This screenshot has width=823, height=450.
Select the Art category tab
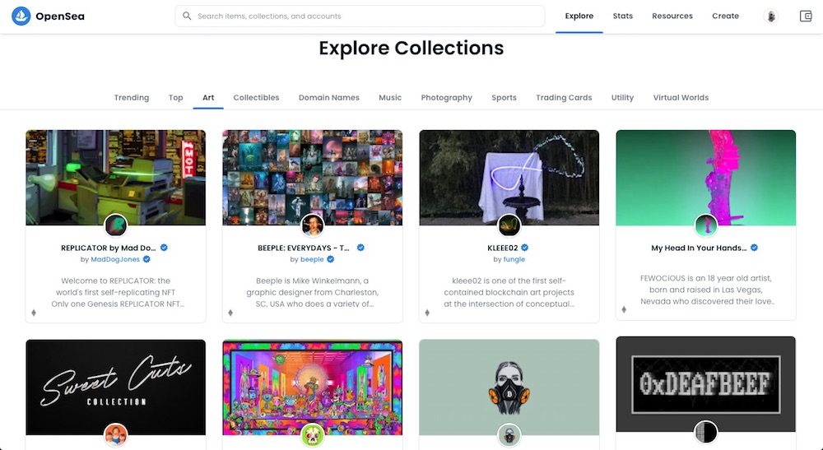pos(208,98)
